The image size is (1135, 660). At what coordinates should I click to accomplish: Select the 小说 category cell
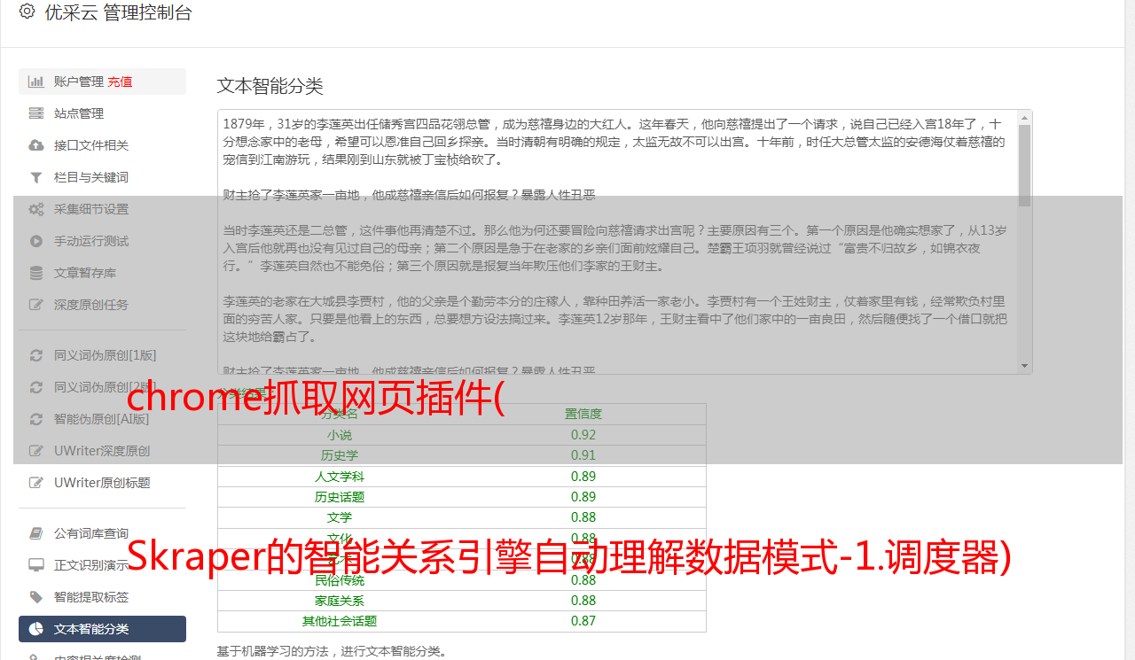coord(340,435)
